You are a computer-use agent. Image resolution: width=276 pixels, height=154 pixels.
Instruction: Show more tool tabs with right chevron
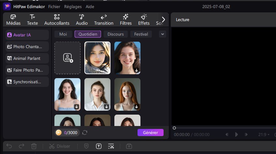point(163,20)
